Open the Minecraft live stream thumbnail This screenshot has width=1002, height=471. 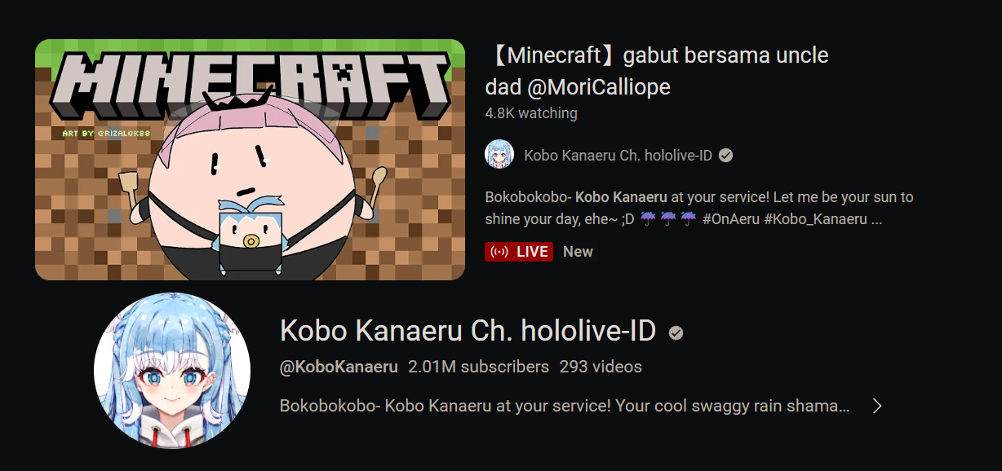(250, 160)
